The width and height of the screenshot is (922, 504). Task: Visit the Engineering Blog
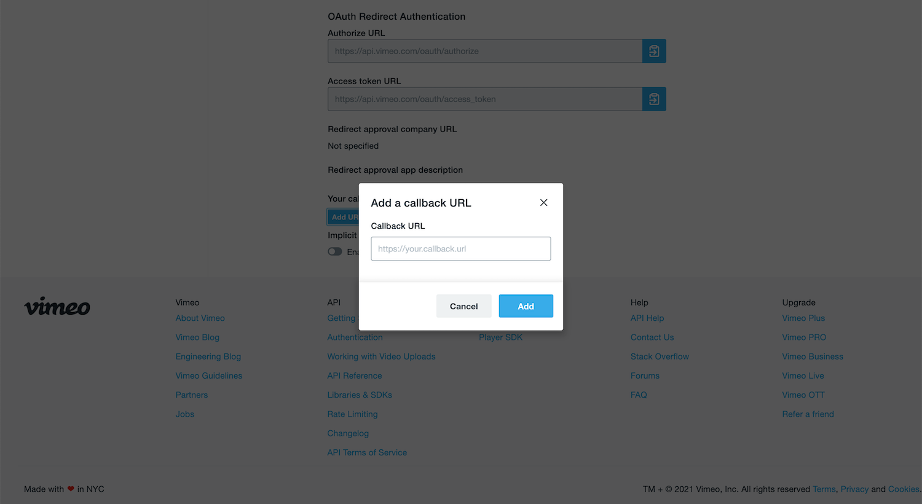coord(208,356)
